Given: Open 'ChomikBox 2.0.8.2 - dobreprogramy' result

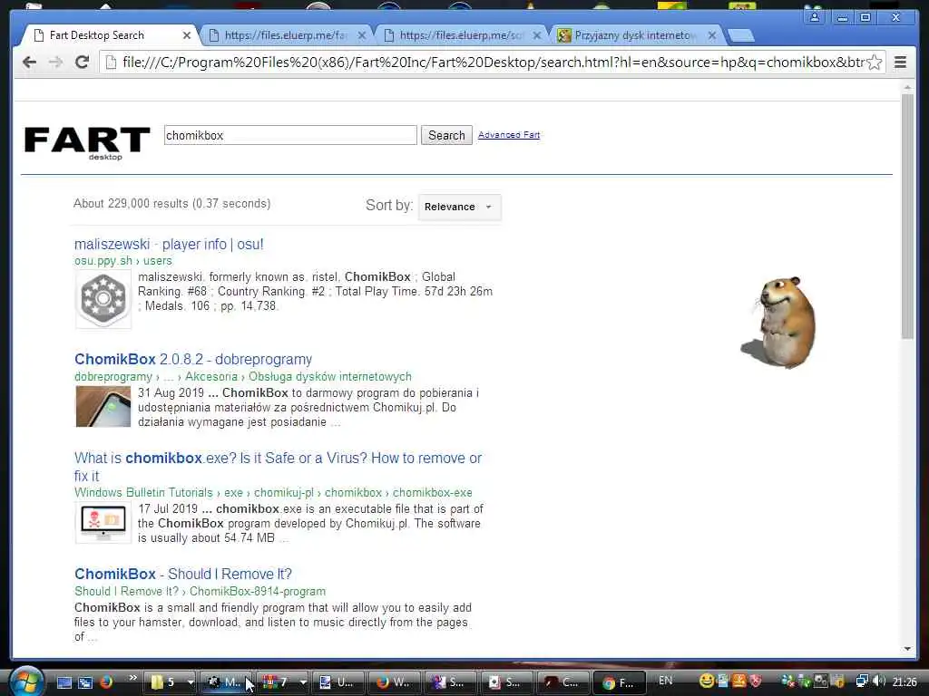Looking at the screenshot, I should pyautogui.click(x=193, y=359).
